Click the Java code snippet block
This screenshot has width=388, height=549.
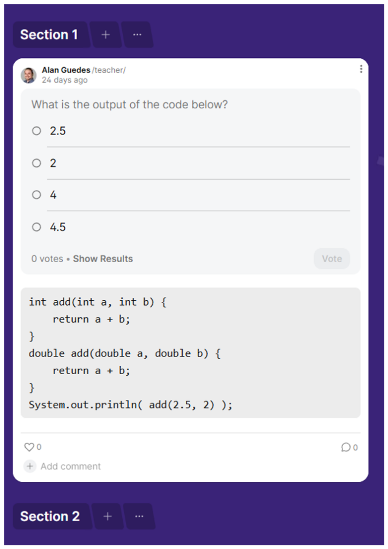click(x=190, y=353)
